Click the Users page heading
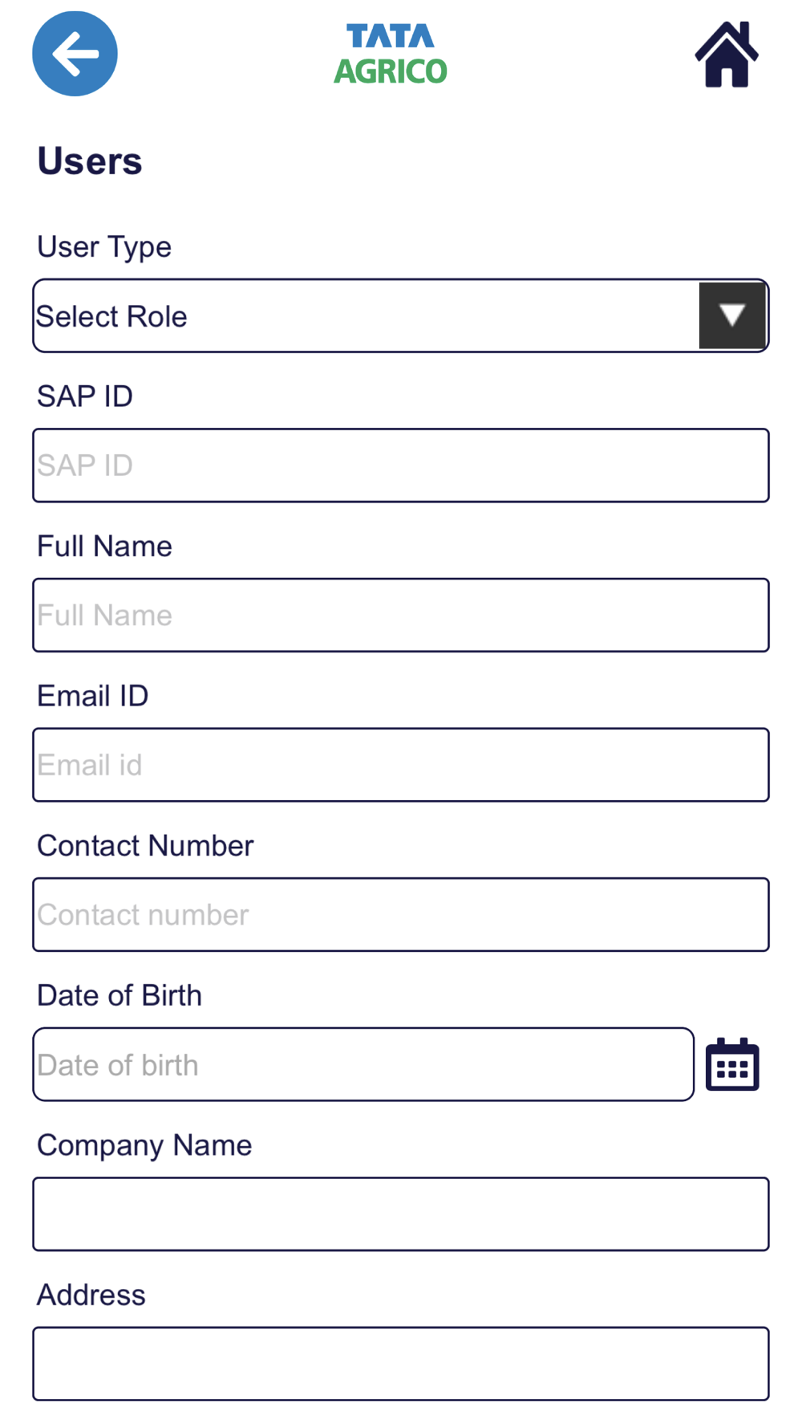The height and width of the screenshot is (1427, 802). tap(90, 161)
